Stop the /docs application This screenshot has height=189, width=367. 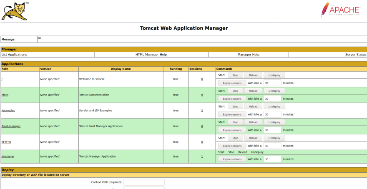click(x=235, y=91)
